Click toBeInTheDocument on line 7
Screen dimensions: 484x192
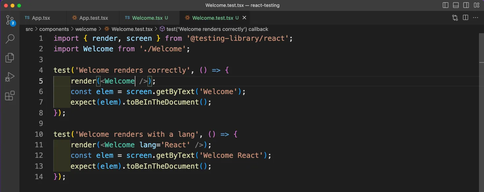(x=163, y=102)
